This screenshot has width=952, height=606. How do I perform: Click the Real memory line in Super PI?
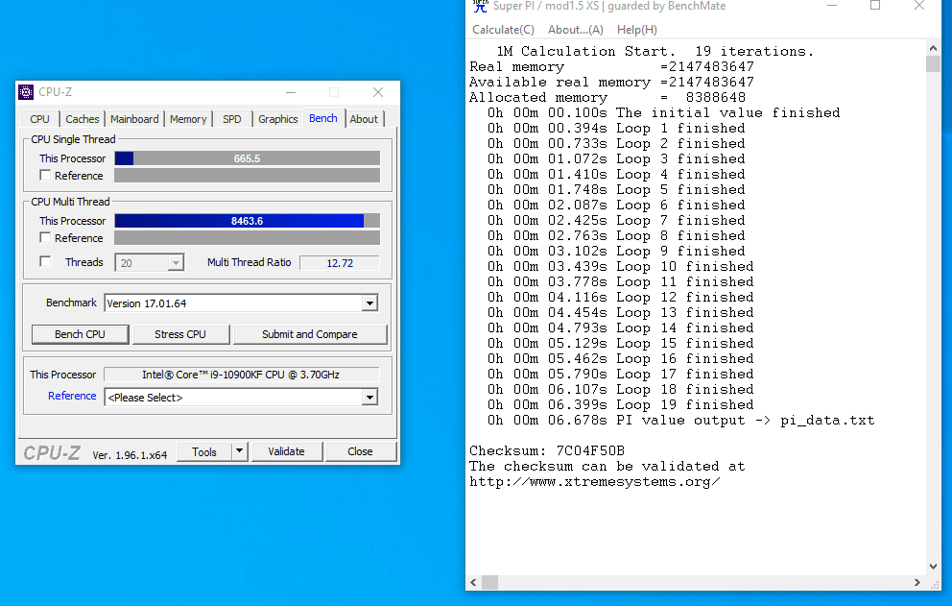(612, 67)
